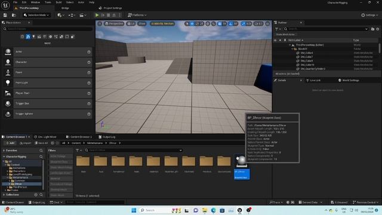Open the play options three-dot menu
The width and height of the screenshot is (382, 215).
tap(119, 15)
